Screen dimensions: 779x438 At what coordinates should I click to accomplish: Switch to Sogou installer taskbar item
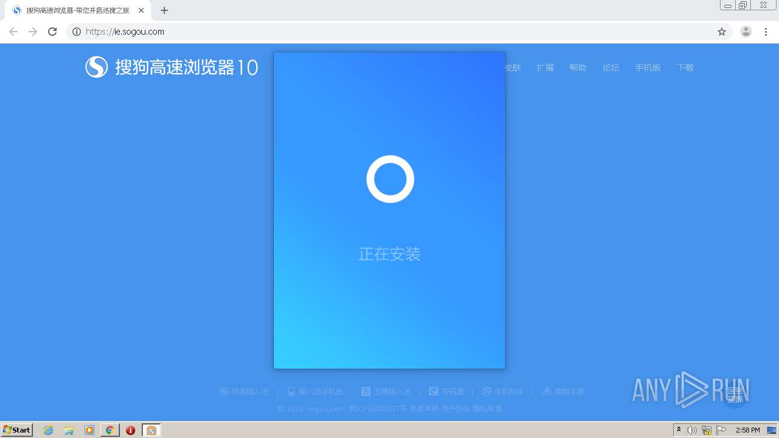click(151, 430)
